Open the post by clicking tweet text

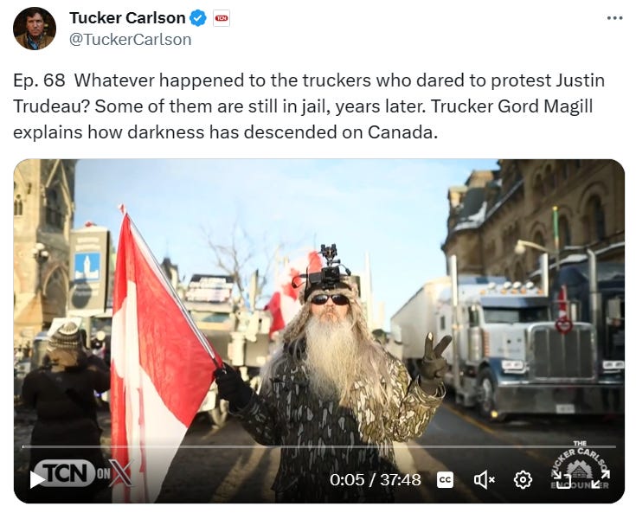coord(309,106)
